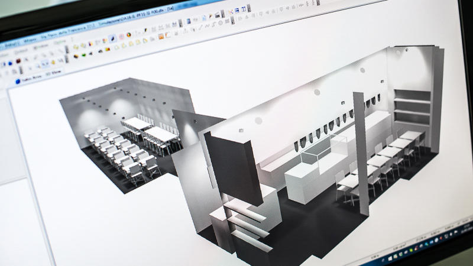Expand overflow handle left of blue document icon
Screen dimensions: 473x266
pyautogui.click(x=180, y=22)
